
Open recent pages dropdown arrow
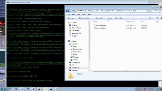pyautogui.click(x=73, y=11)
